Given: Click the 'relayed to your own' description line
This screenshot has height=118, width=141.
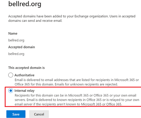Looking at the screenshot, I should [x=77, y=100].
